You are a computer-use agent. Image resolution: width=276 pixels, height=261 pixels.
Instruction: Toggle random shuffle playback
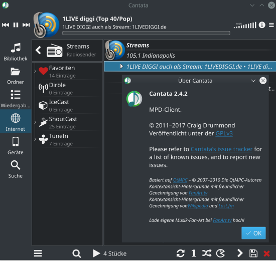tap(207, 253)
